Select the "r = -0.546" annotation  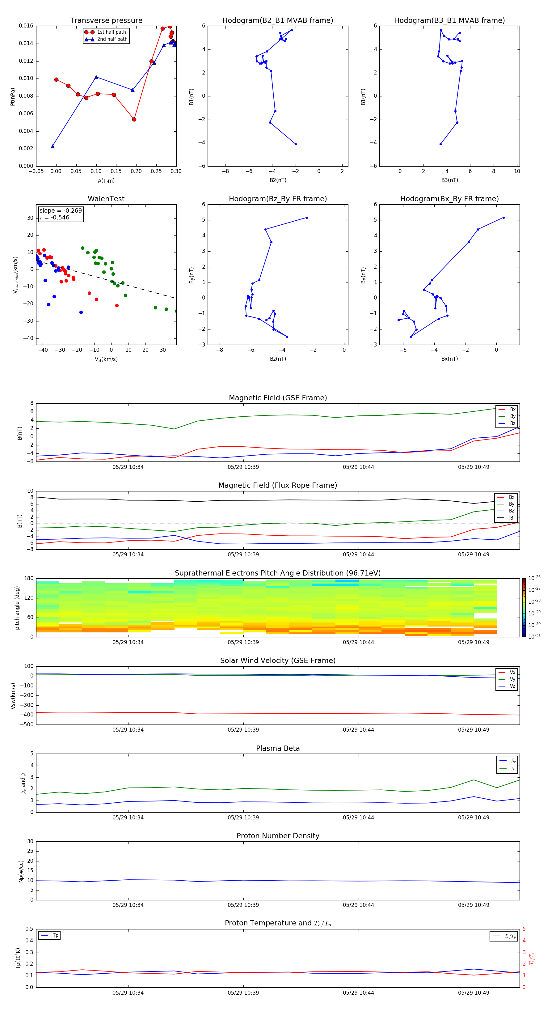pyautogui.click(x=55, y=217)
